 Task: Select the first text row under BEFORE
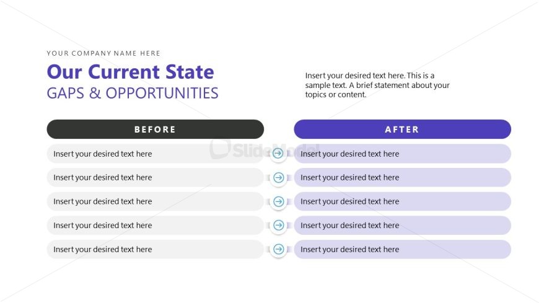click(x=155, y=154)
